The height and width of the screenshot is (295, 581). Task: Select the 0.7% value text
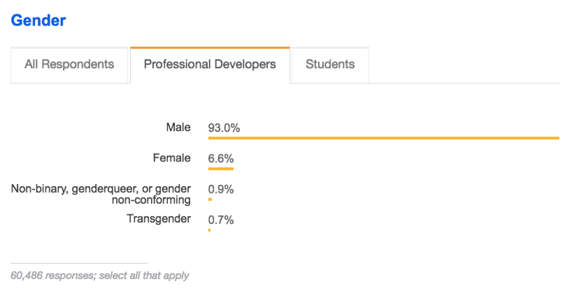[221, 220]
